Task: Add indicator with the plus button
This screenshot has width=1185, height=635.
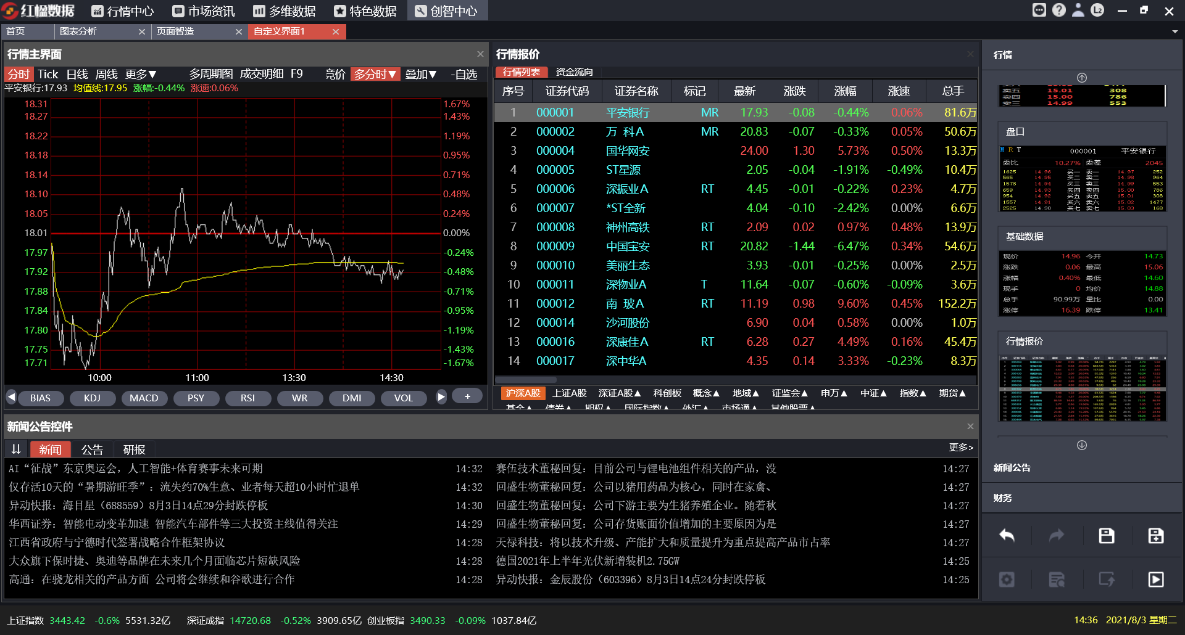Action: click(468, 396)
